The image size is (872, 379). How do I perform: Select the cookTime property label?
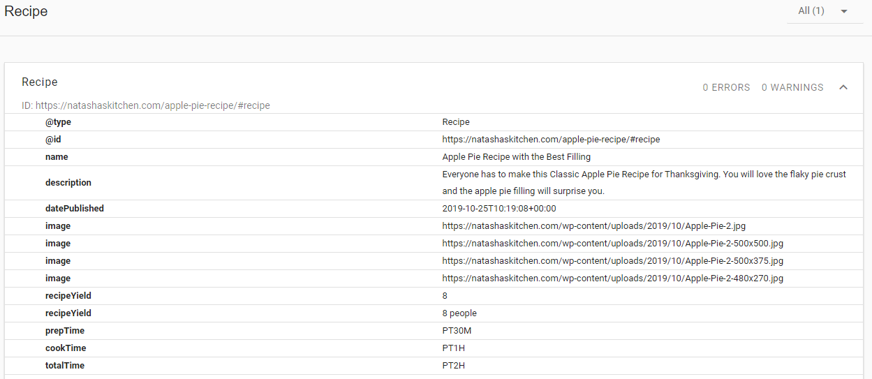[x=66, y=348]
